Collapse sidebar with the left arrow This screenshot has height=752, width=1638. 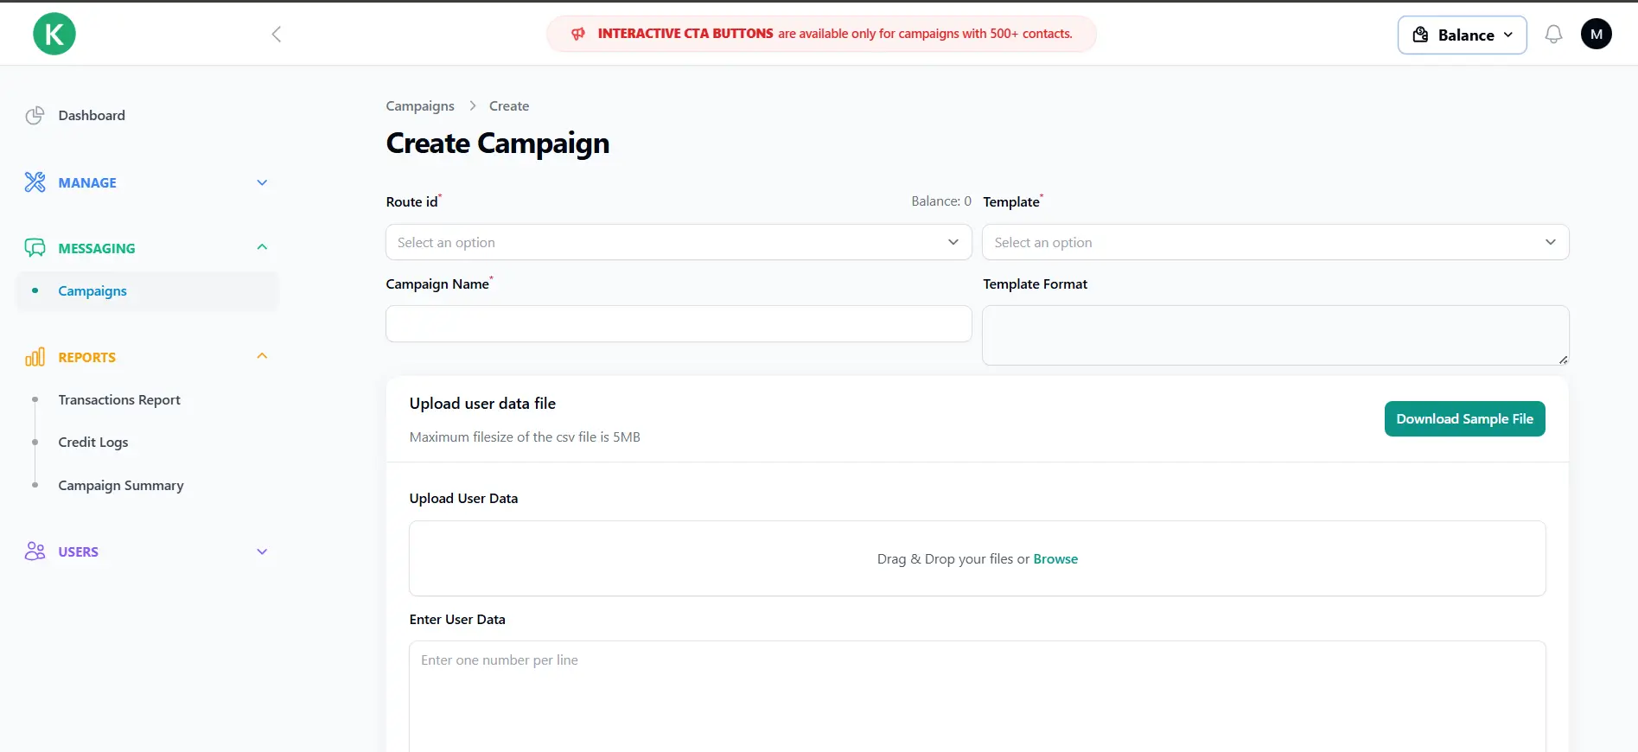point(277,35)
